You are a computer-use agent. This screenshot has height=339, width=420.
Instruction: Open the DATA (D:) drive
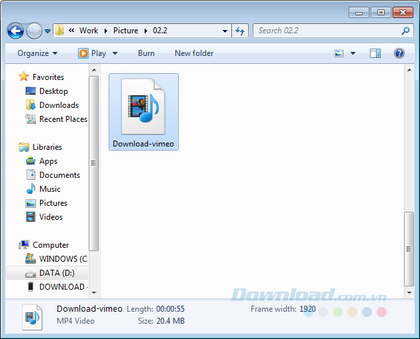click(x=57, y=272)
